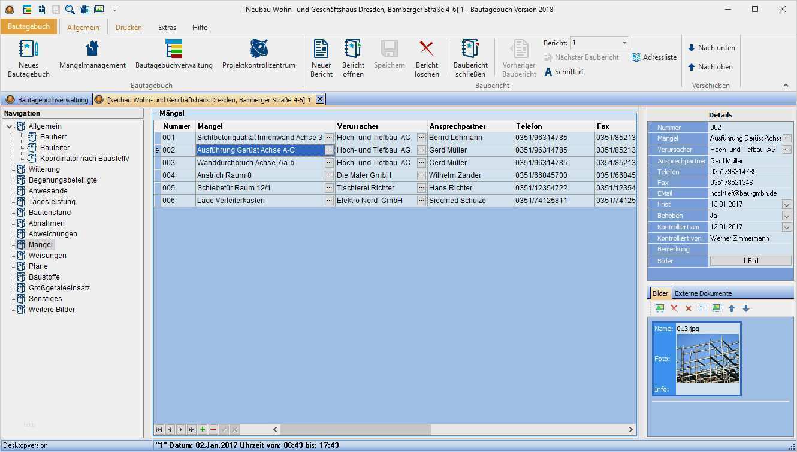Viewport: 797px width, 452px height.
Task: Create a new report with Neuer Bericht
Action: point(321,57)
